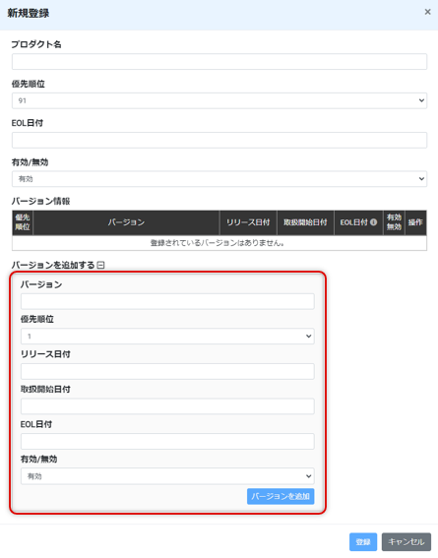438x558 pixels.
Task: Collapse the バージョンを追加する section with the minus icon
Action: pos(100,265)
